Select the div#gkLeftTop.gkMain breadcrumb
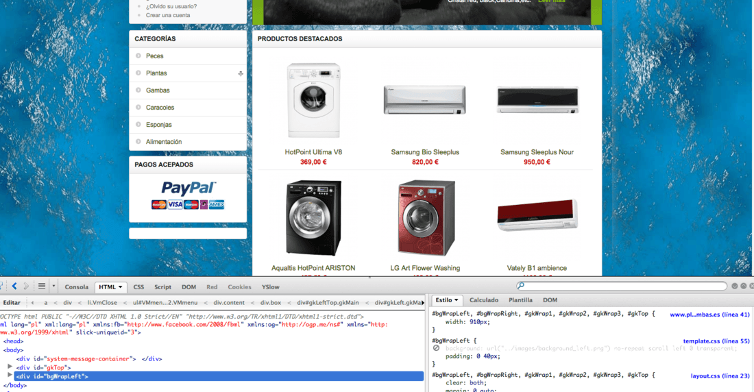 point(328,302)
